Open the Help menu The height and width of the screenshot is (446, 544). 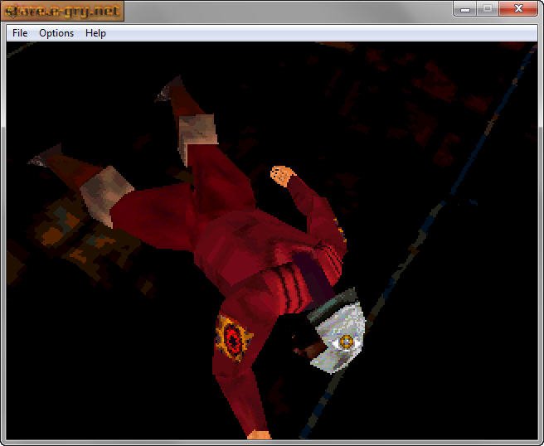pyautogui.click(x=95, y=33)
